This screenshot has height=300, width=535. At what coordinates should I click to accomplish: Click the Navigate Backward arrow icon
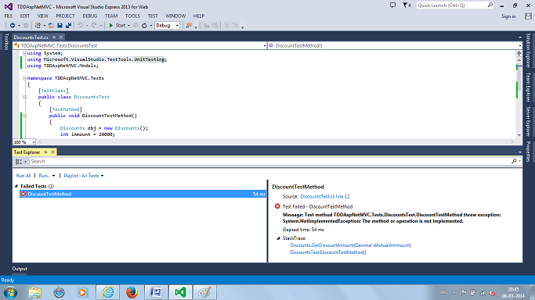tap(13, 26)
